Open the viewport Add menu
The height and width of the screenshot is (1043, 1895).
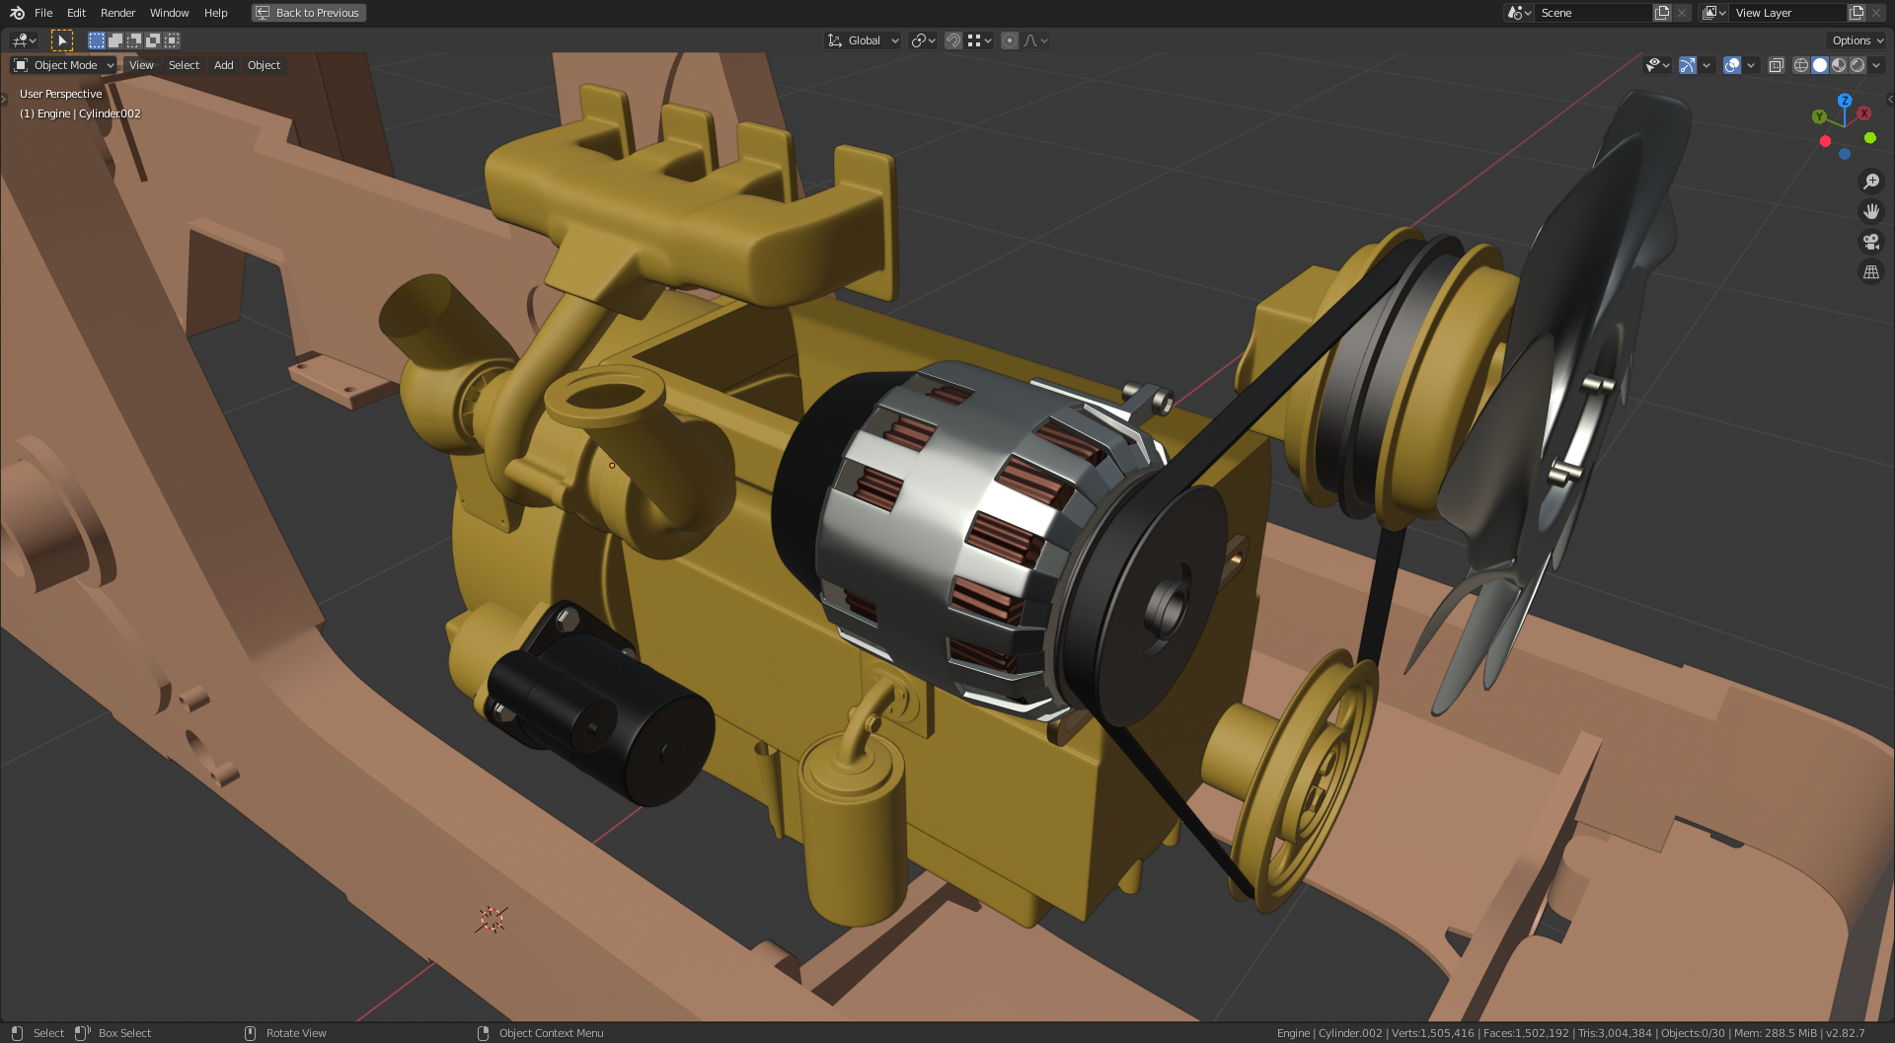point(224,65)
